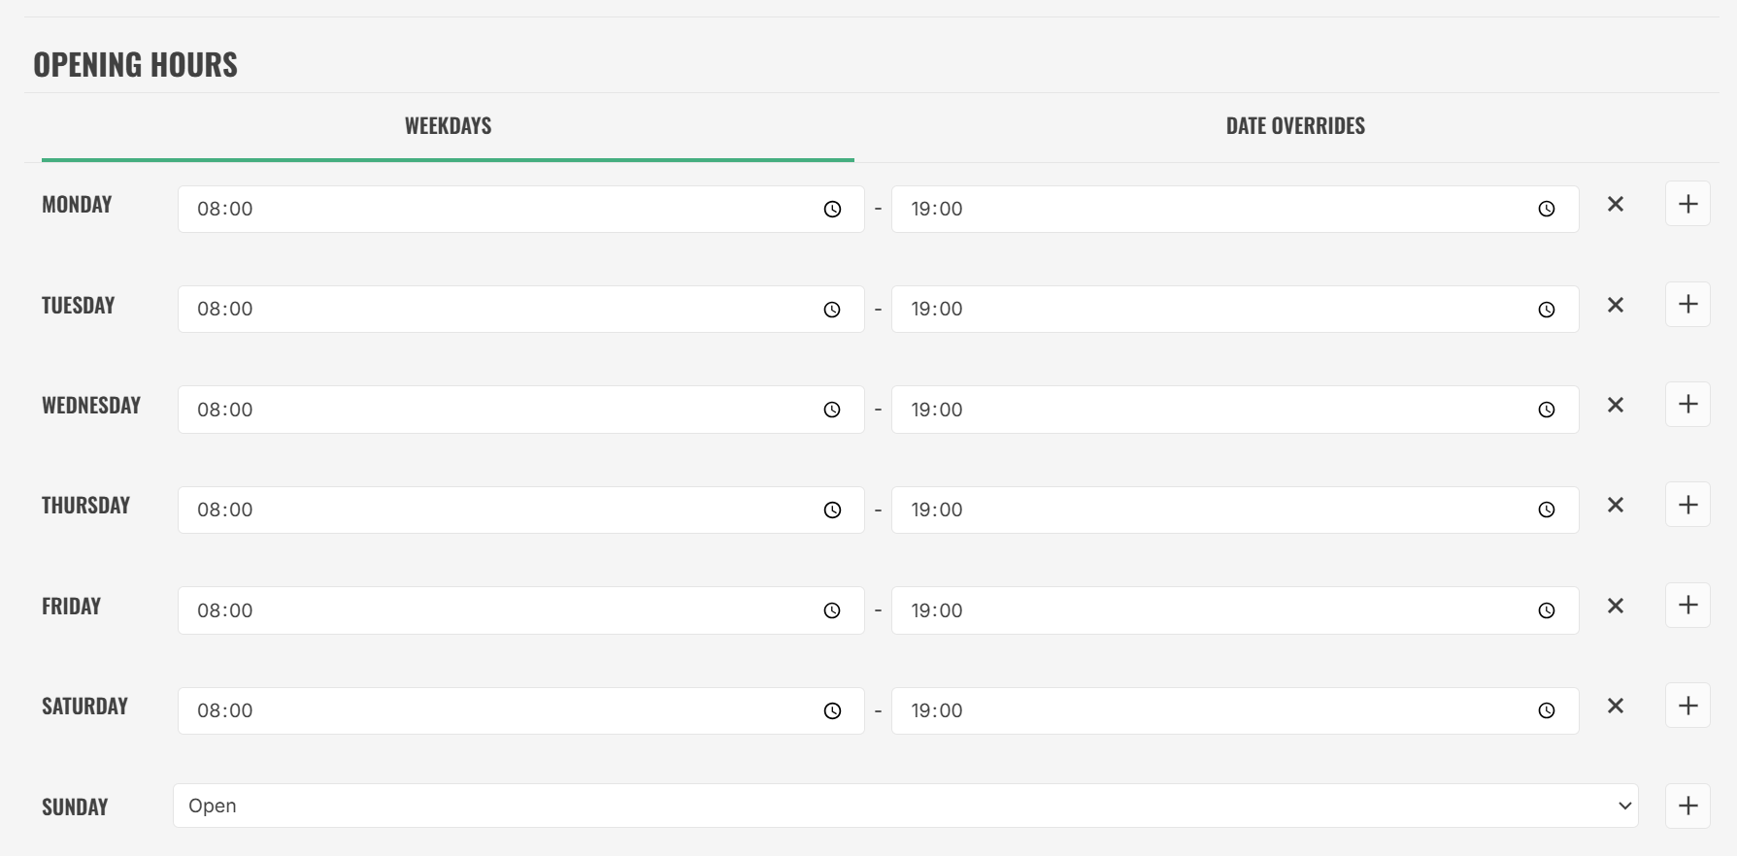1737x856 pixels.
Task: Switch to the Date Overrides tab
Action: coord(1295,126)
